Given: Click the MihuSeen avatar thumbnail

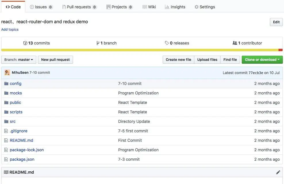Looking at the screenshot, I should tap(7, 73).
